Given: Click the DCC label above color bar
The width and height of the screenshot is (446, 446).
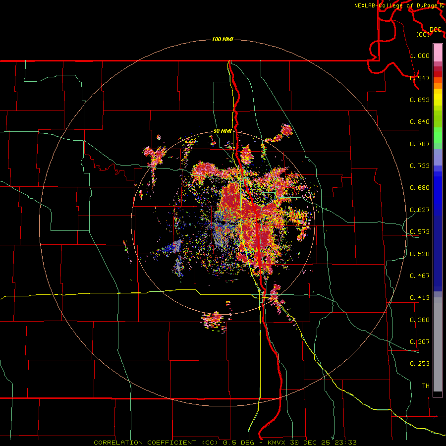Looking at the screenshot, I should (436, 30).
